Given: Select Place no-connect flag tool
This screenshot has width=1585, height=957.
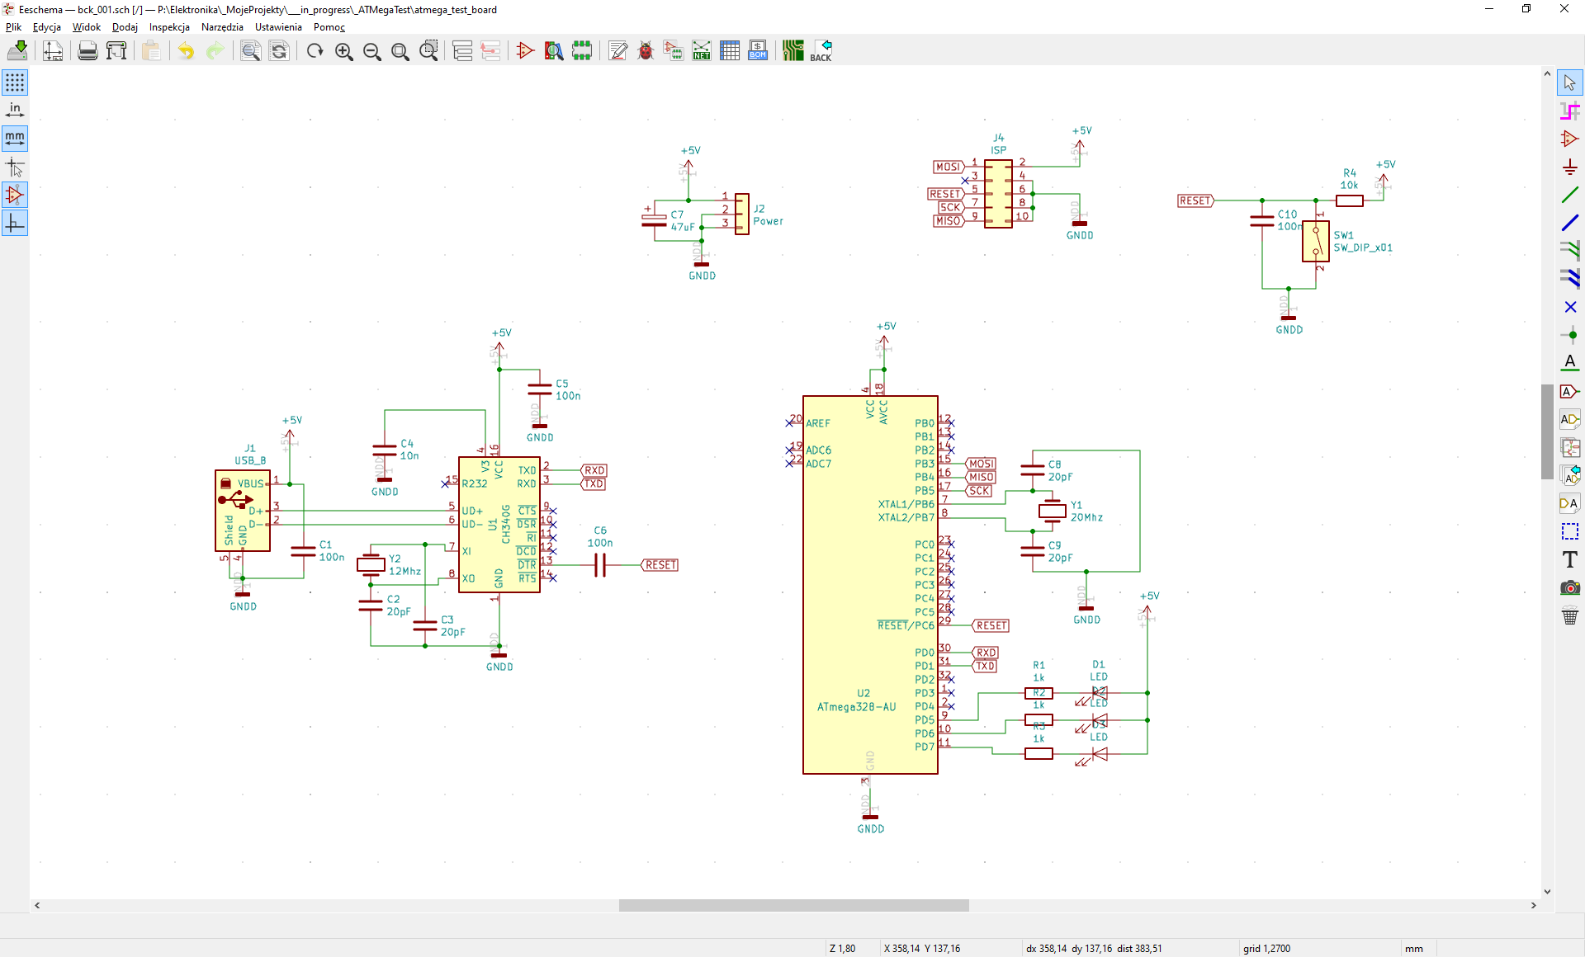Looking at the screenshot, I should (1569, 307).
